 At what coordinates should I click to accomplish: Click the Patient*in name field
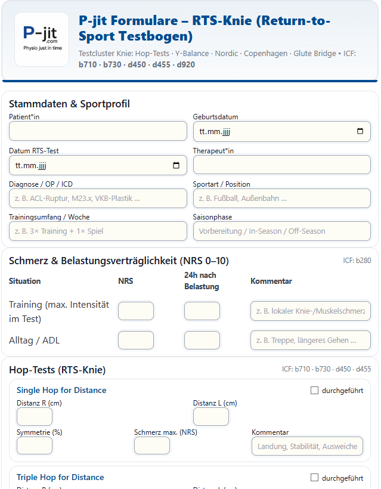(98, 131)
